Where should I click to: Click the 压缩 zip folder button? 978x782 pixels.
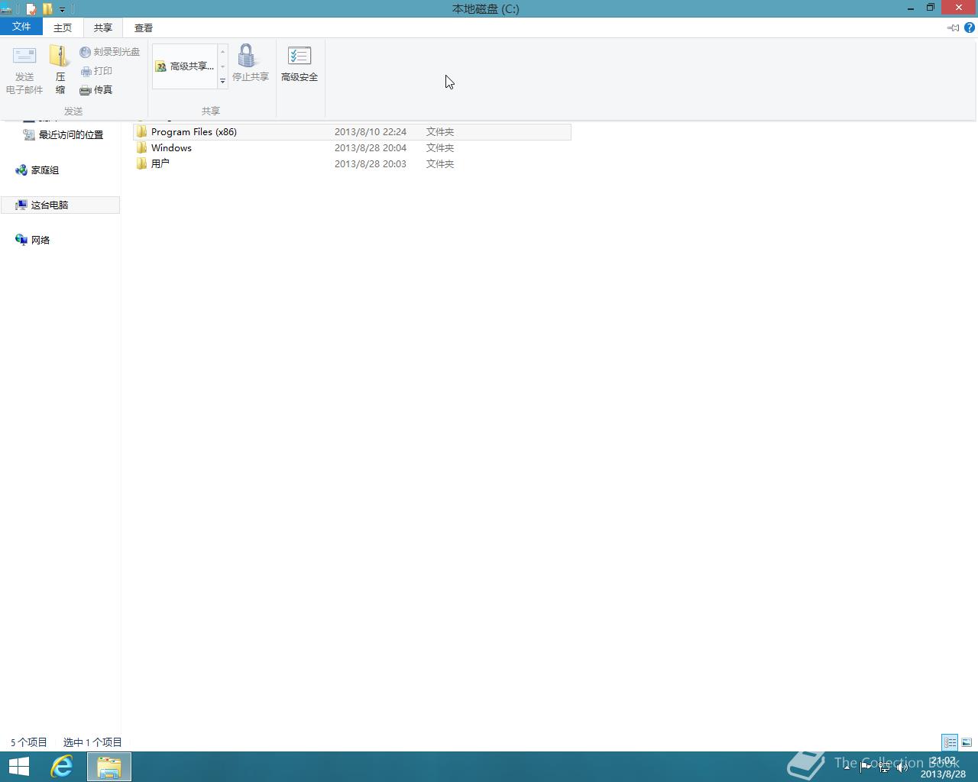60,69
